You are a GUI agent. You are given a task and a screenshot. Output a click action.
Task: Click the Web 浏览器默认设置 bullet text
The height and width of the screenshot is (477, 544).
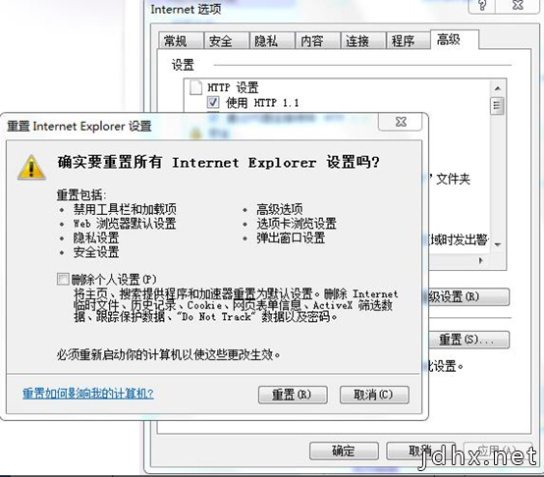tap(125, 224)
